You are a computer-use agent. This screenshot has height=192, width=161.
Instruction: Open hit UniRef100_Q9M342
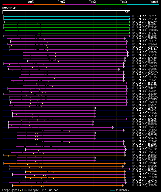pos(144,163)
